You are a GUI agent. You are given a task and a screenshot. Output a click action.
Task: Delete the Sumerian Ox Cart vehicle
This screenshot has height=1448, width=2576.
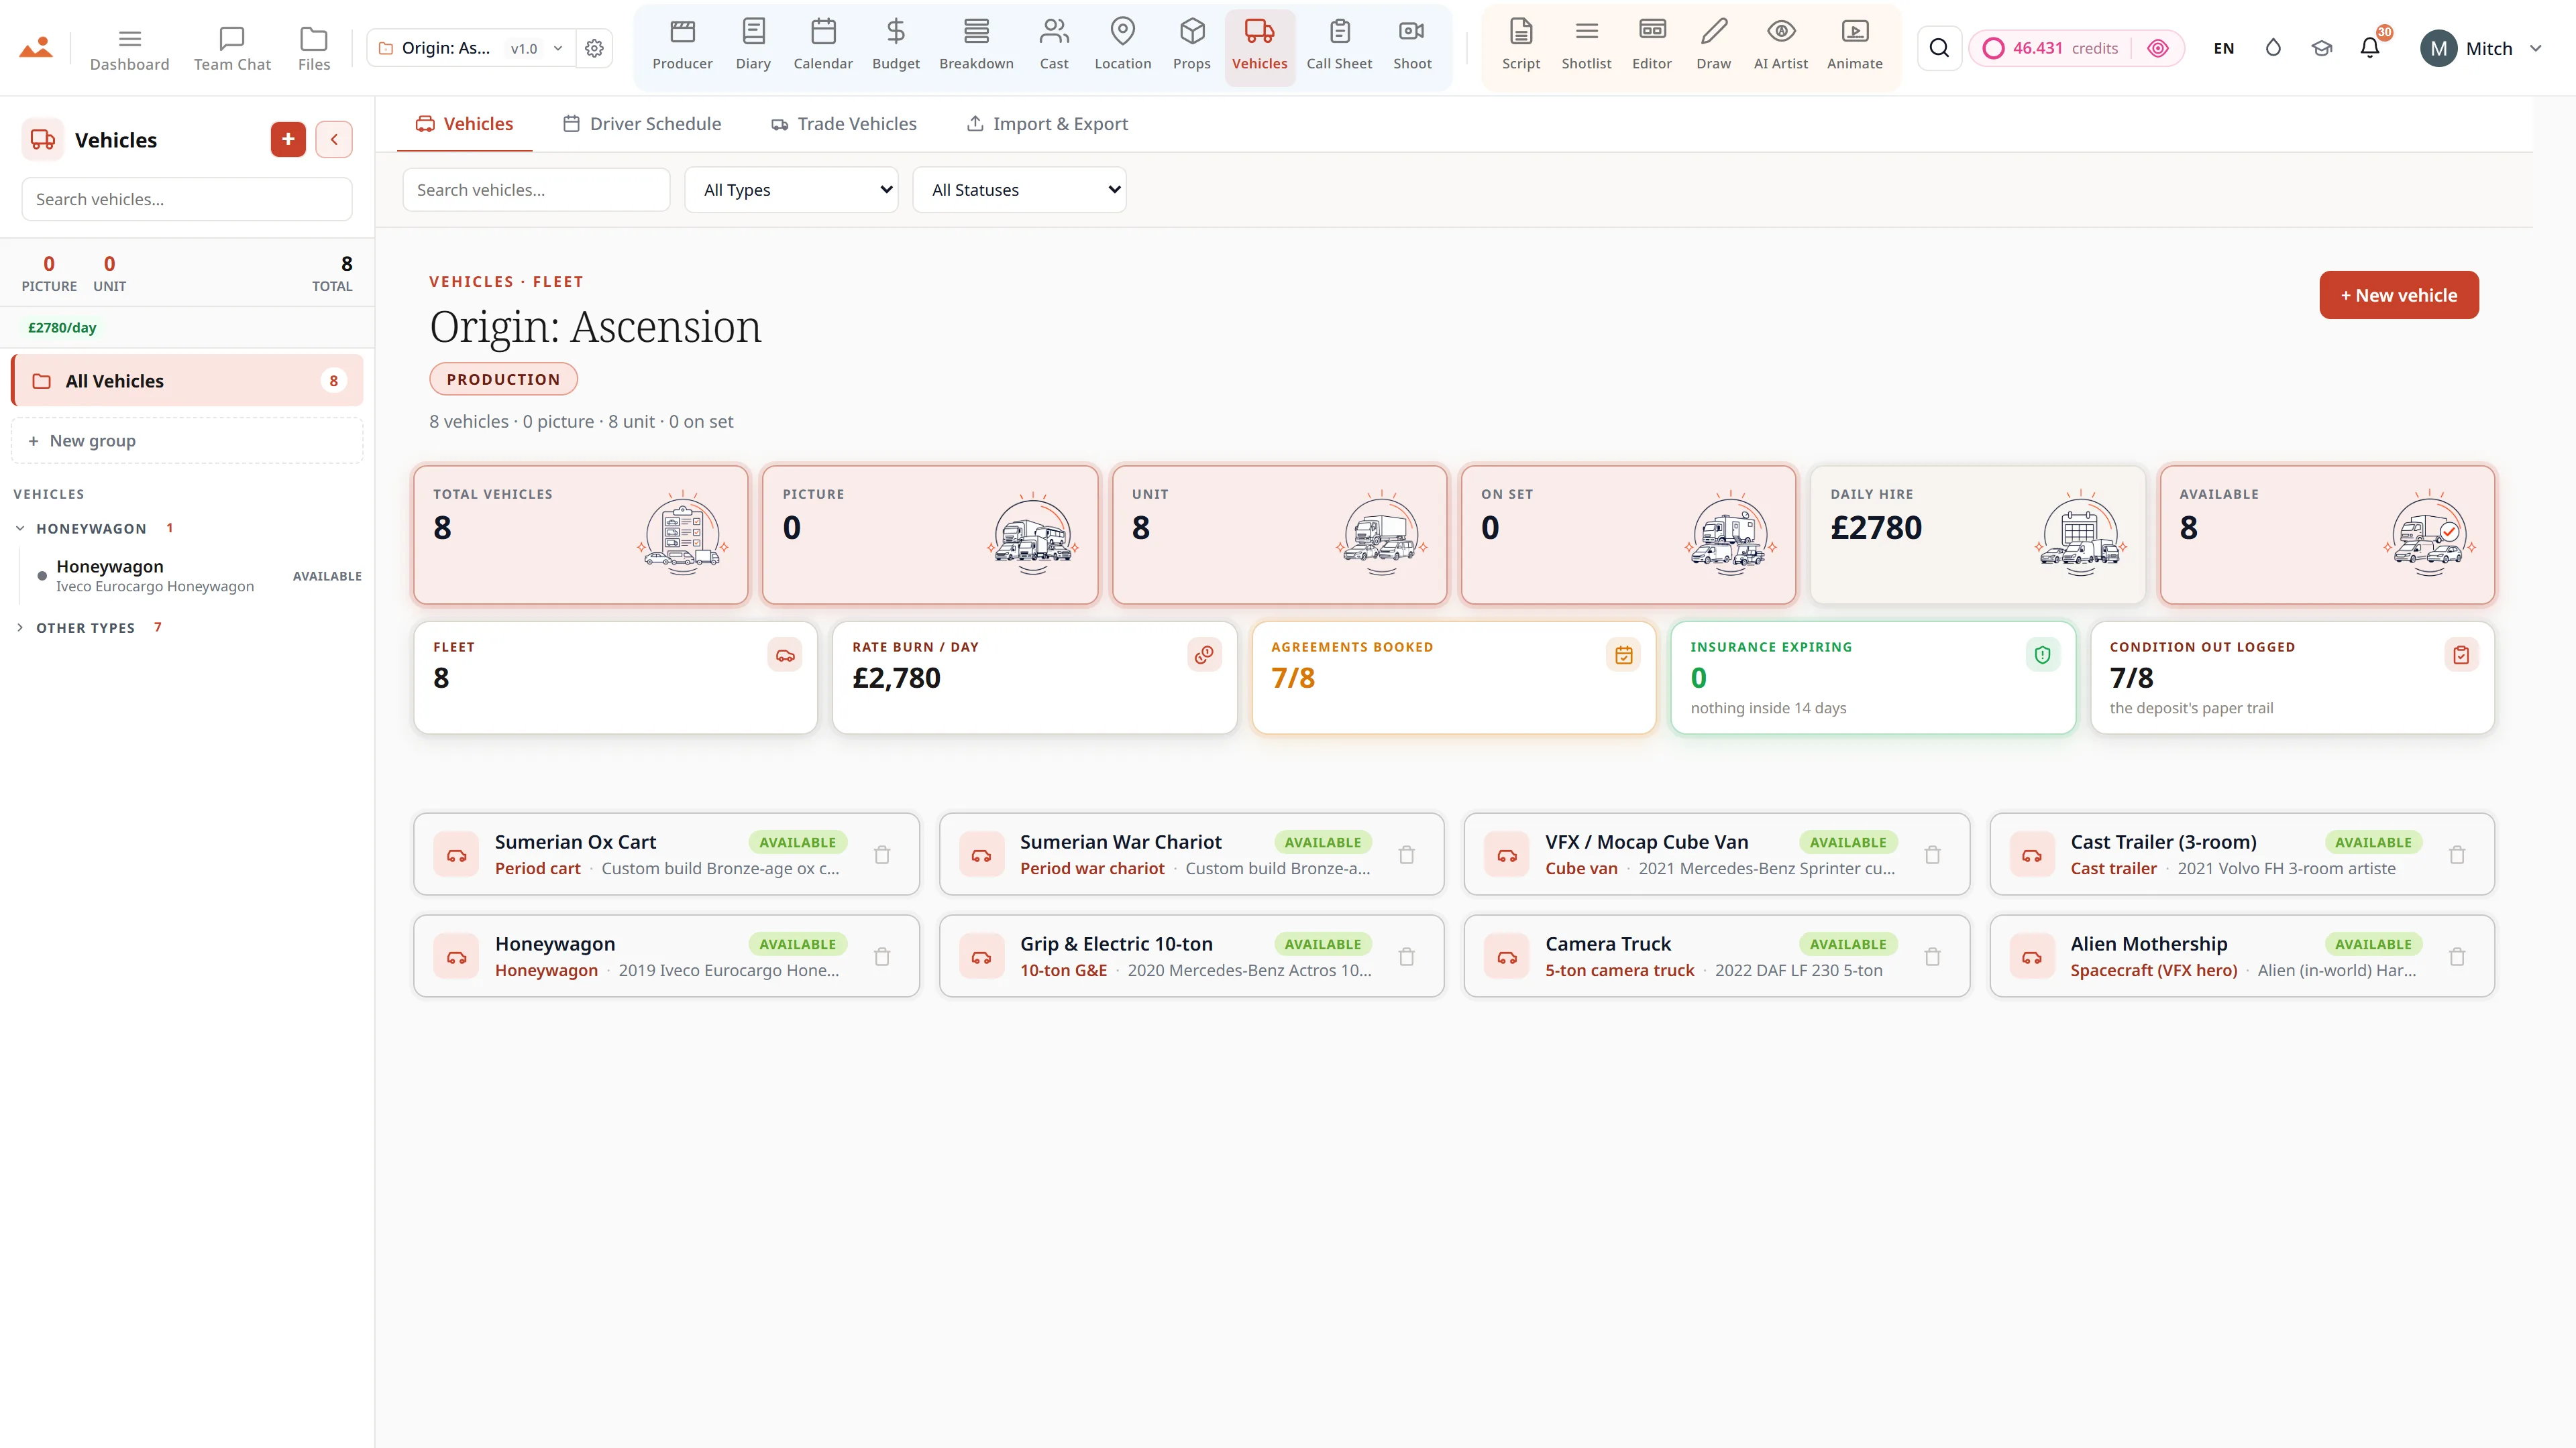pyautogui.click(x=882, y=855)
